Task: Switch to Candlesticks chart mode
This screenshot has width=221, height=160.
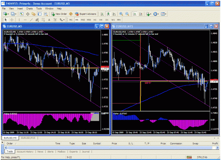Action: point(108,14)
